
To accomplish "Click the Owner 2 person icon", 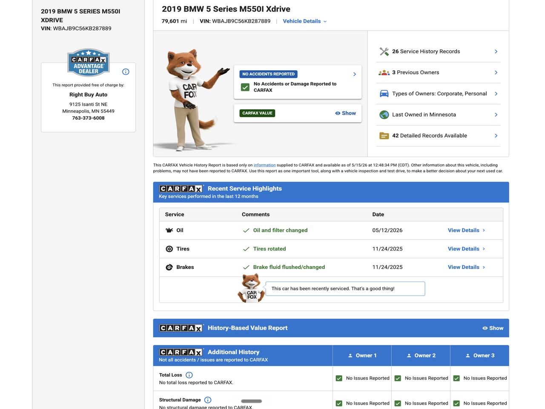I will point(409,356).
